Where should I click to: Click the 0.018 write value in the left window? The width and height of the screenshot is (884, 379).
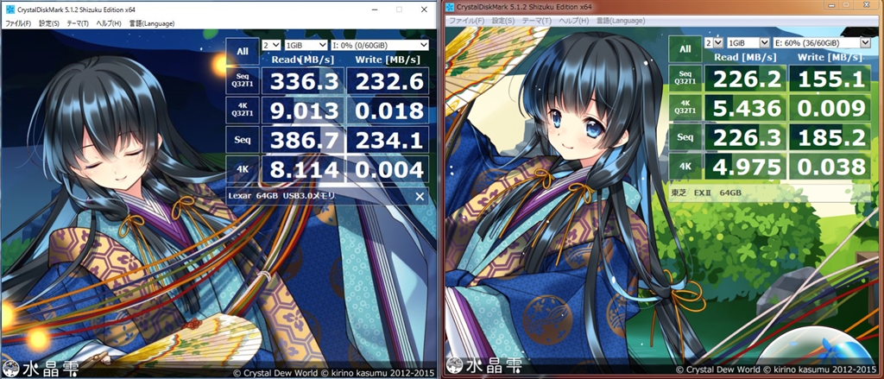(388, 110)
